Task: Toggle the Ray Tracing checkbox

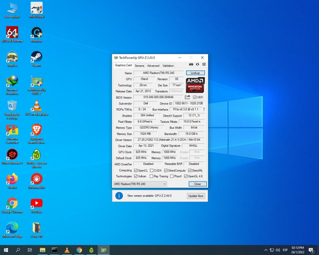Action: (151, 176)
